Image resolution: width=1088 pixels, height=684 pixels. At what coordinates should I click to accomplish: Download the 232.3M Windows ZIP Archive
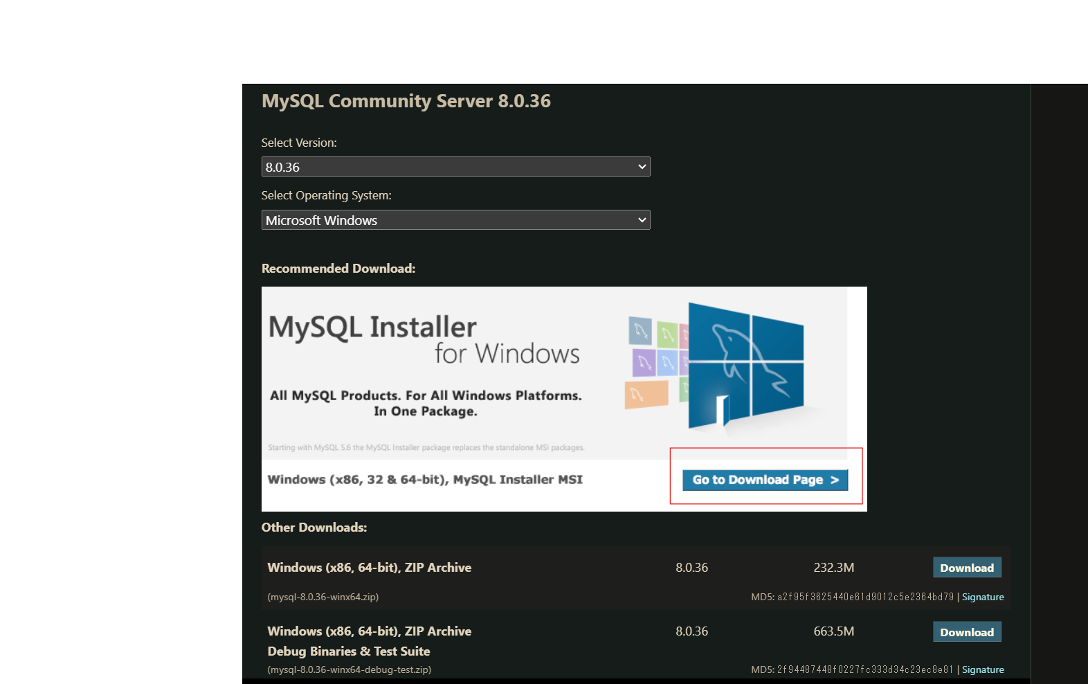pos(967,568)
